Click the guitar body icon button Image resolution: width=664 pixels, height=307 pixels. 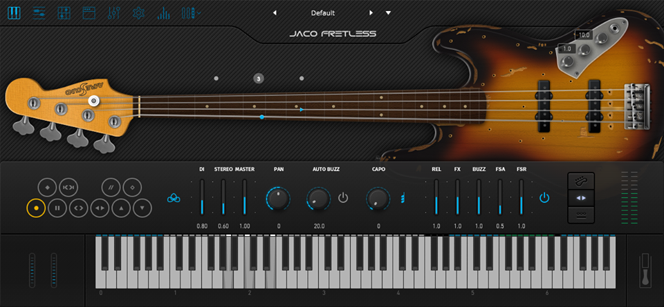coord(581,181)
